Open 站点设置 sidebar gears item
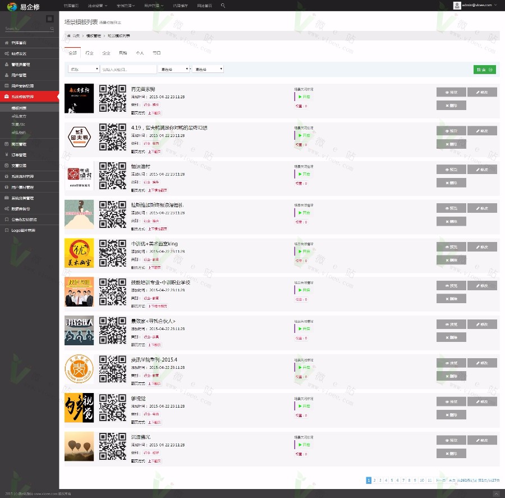Screen dimensions: 505x498 (x=29, y=53)
